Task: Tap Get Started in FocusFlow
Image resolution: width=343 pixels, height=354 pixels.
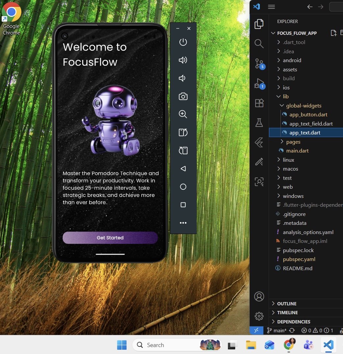Action: pos(110,238)
